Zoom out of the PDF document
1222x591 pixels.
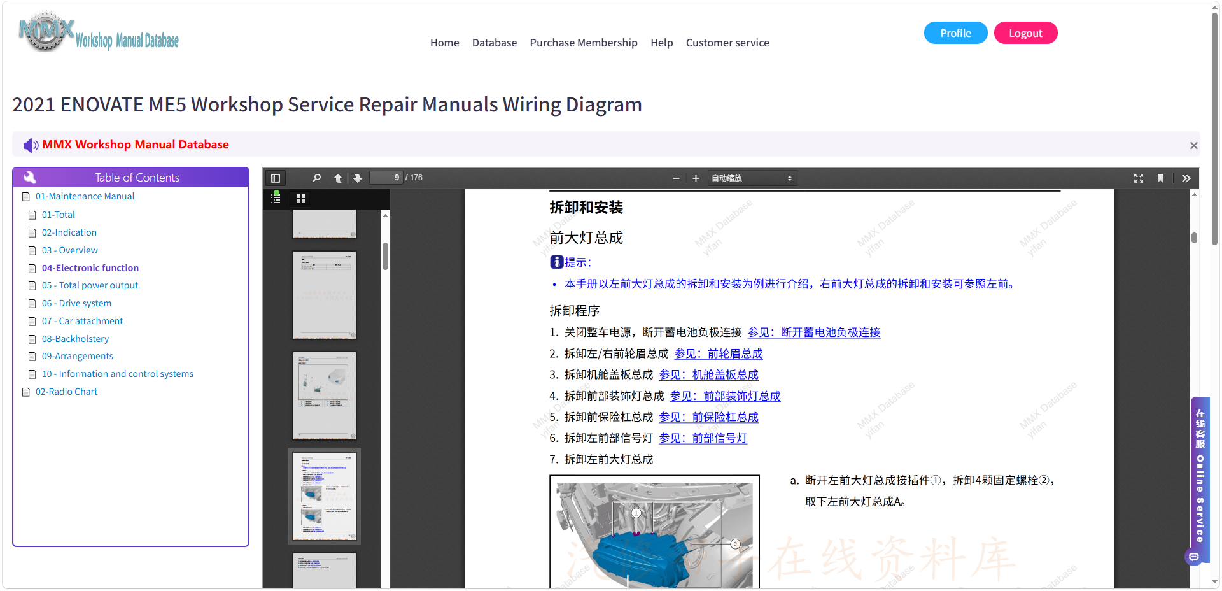(x=676, y=178)
